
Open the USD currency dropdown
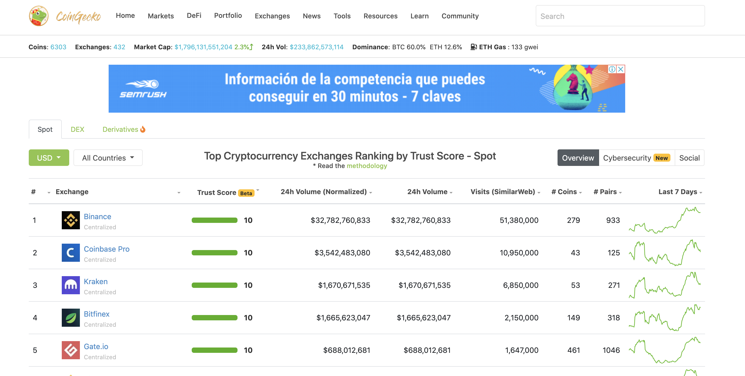tap(48, 158)
